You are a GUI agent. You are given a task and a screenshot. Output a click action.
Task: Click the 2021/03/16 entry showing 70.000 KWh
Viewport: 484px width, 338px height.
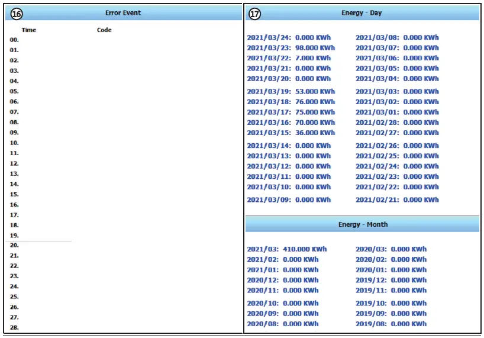click(x=291, y=123)
